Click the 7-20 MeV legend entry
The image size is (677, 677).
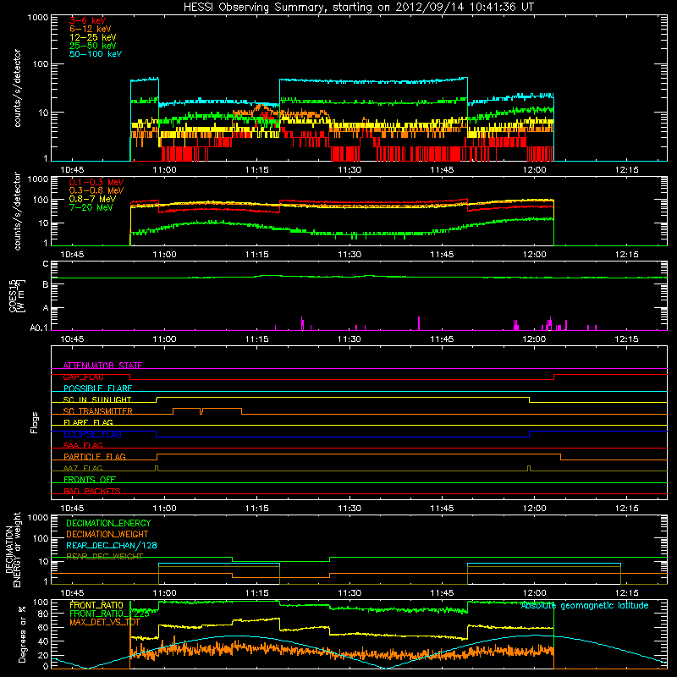91,207
